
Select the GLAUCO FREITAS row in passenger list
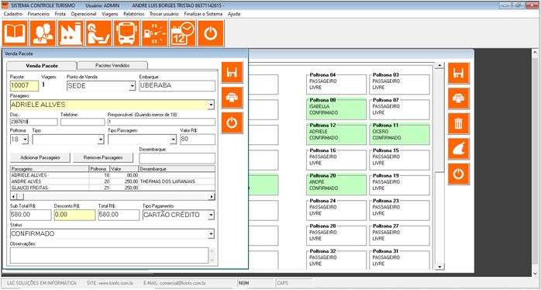tap(112, 188)
